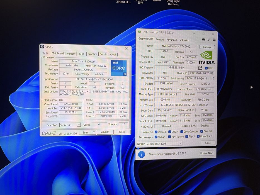Switch to the Memory tab in CPU-Z
This screenshot has height=195, width=260.
[71, 54]
